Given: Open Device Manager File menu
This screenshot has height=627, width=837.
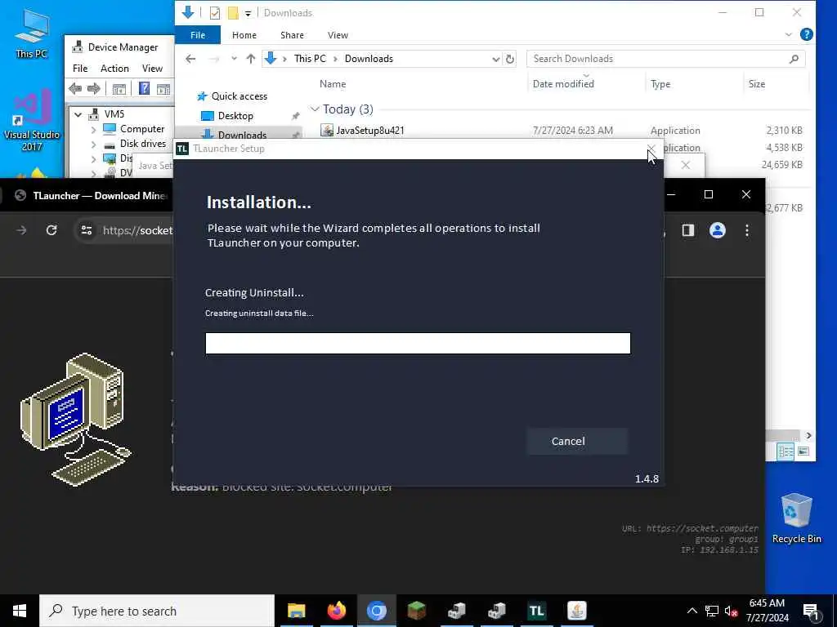Looking at the screenshot, I should tap(80, 69).
